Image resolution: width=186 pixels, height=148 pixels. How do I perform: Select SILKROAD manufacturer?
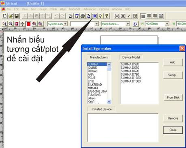tap(97, 85)
